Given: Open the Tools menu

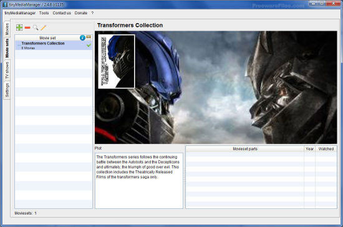Looking at the screenshot, I should [44, 13].
